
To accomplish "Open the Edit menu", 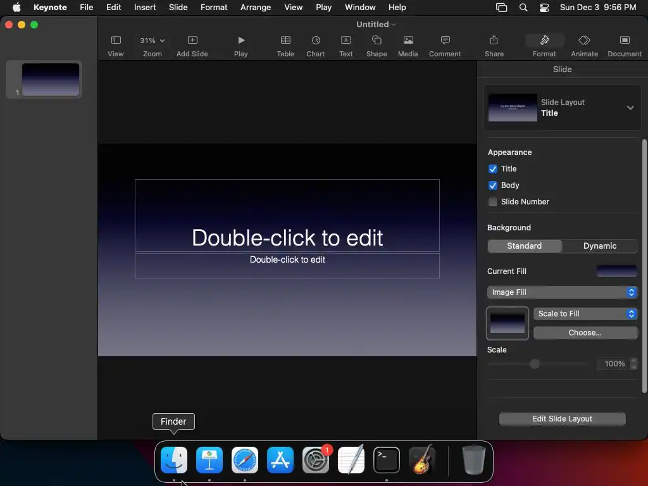I will (114, 8).
